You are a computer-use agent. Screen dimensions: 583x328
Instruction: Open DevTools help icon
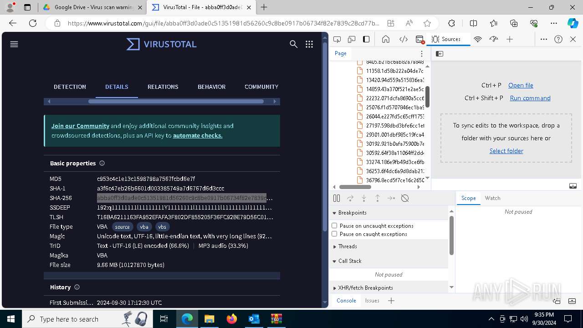point(558,39)
